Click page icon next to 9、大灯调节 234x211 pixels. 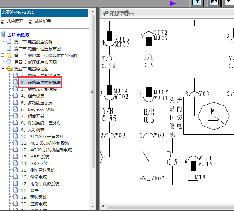click(15, 129)
